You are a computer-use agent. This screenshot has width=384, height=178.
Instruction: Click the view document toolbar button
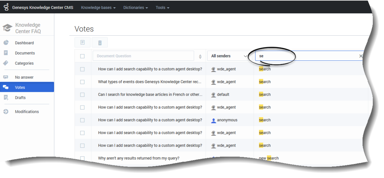point(83,42)
